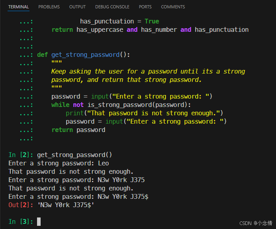Click the 'has_punctuation = True' line
The width and height of the screenshot is (276, 229).
119,21
